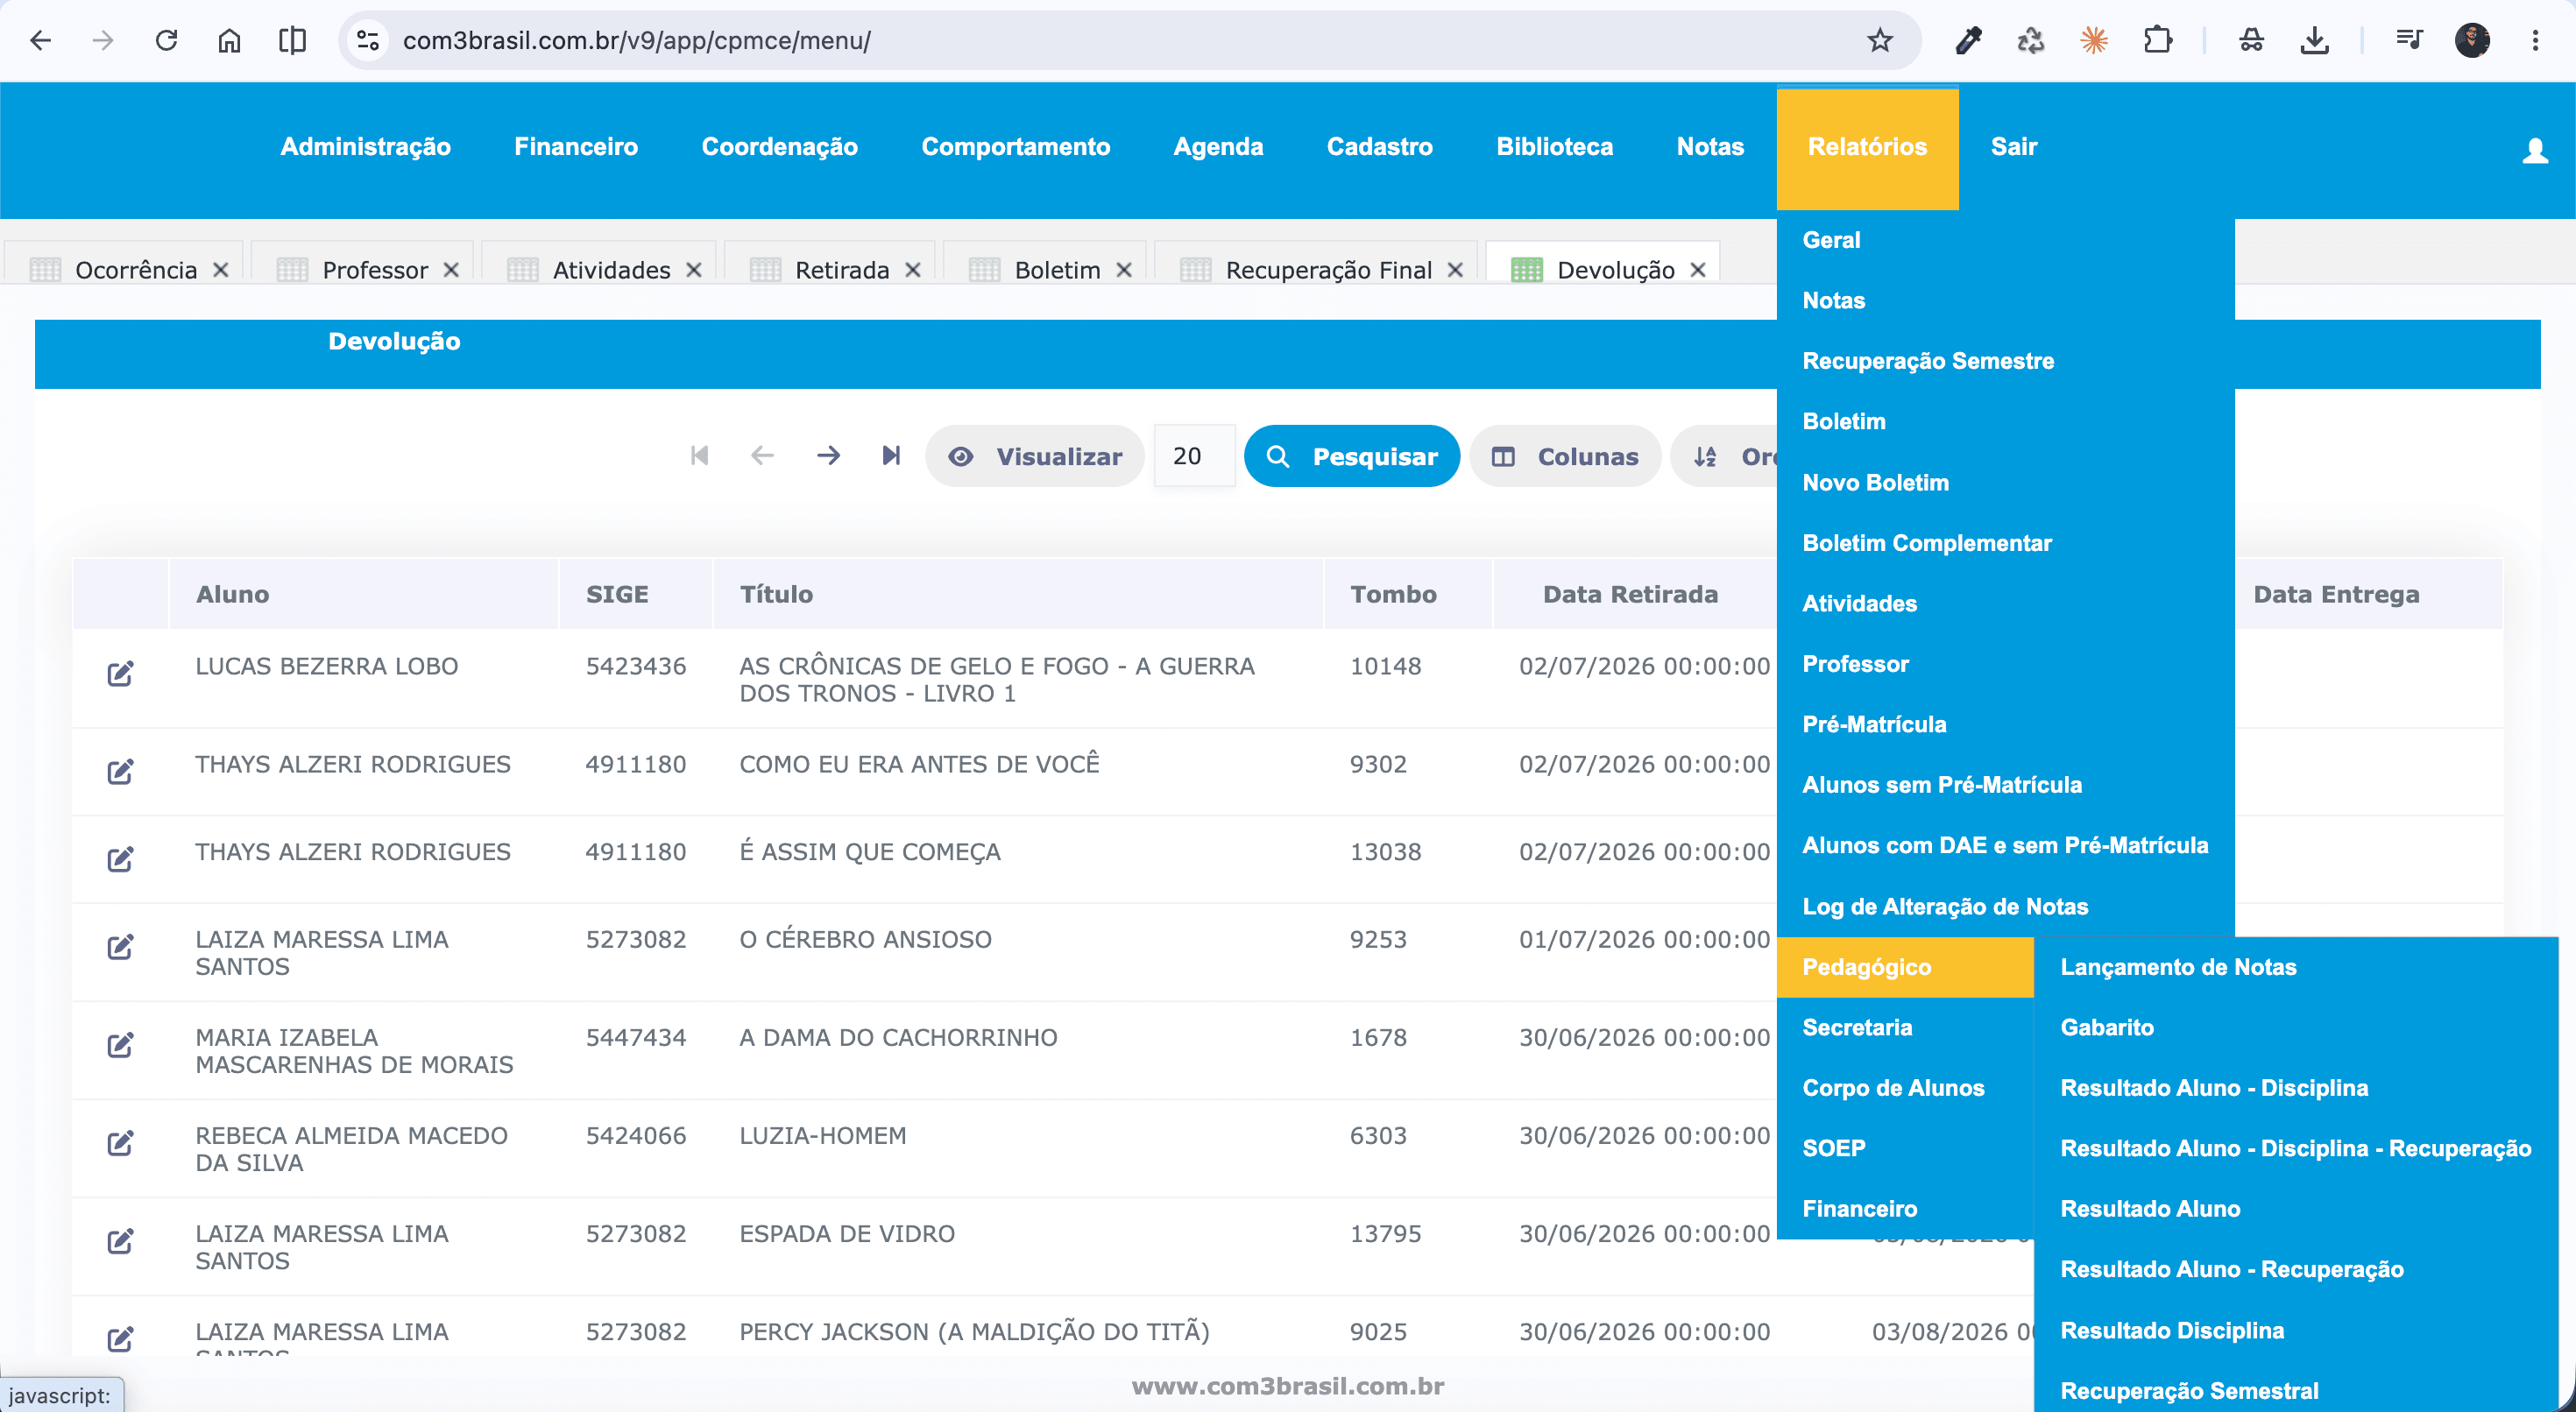This screenshot has height=1412, width=2576.
Task: Edit the ESPADA DE VIDRO row
Action: click(120, 1240)
